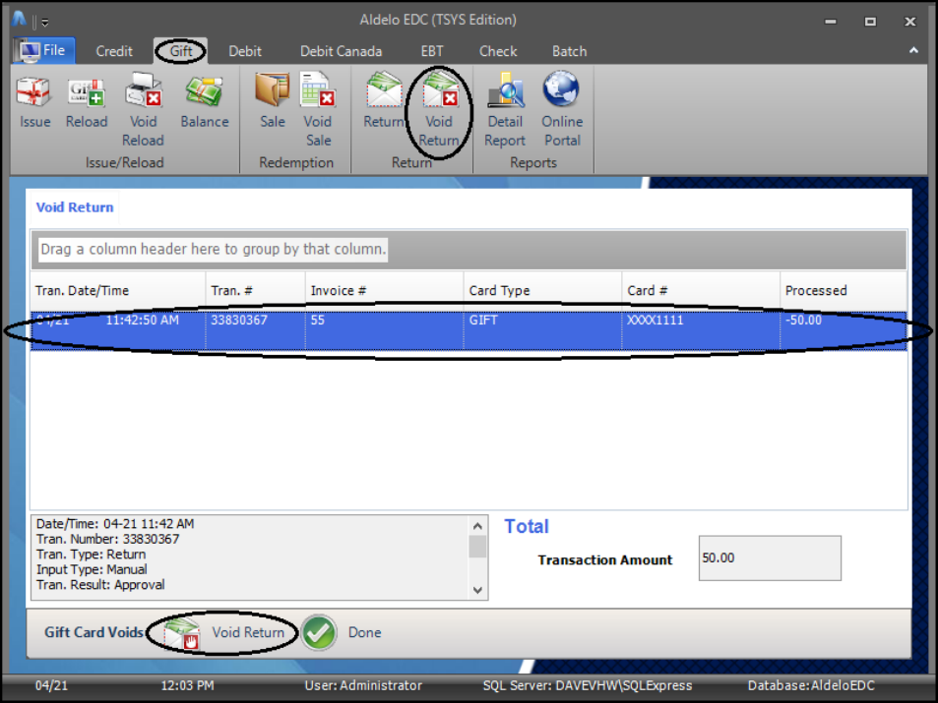The width and height of the screenshot is (938, 703).
Task: Click into the Transaction Amount field
Action: click(770, 557)
